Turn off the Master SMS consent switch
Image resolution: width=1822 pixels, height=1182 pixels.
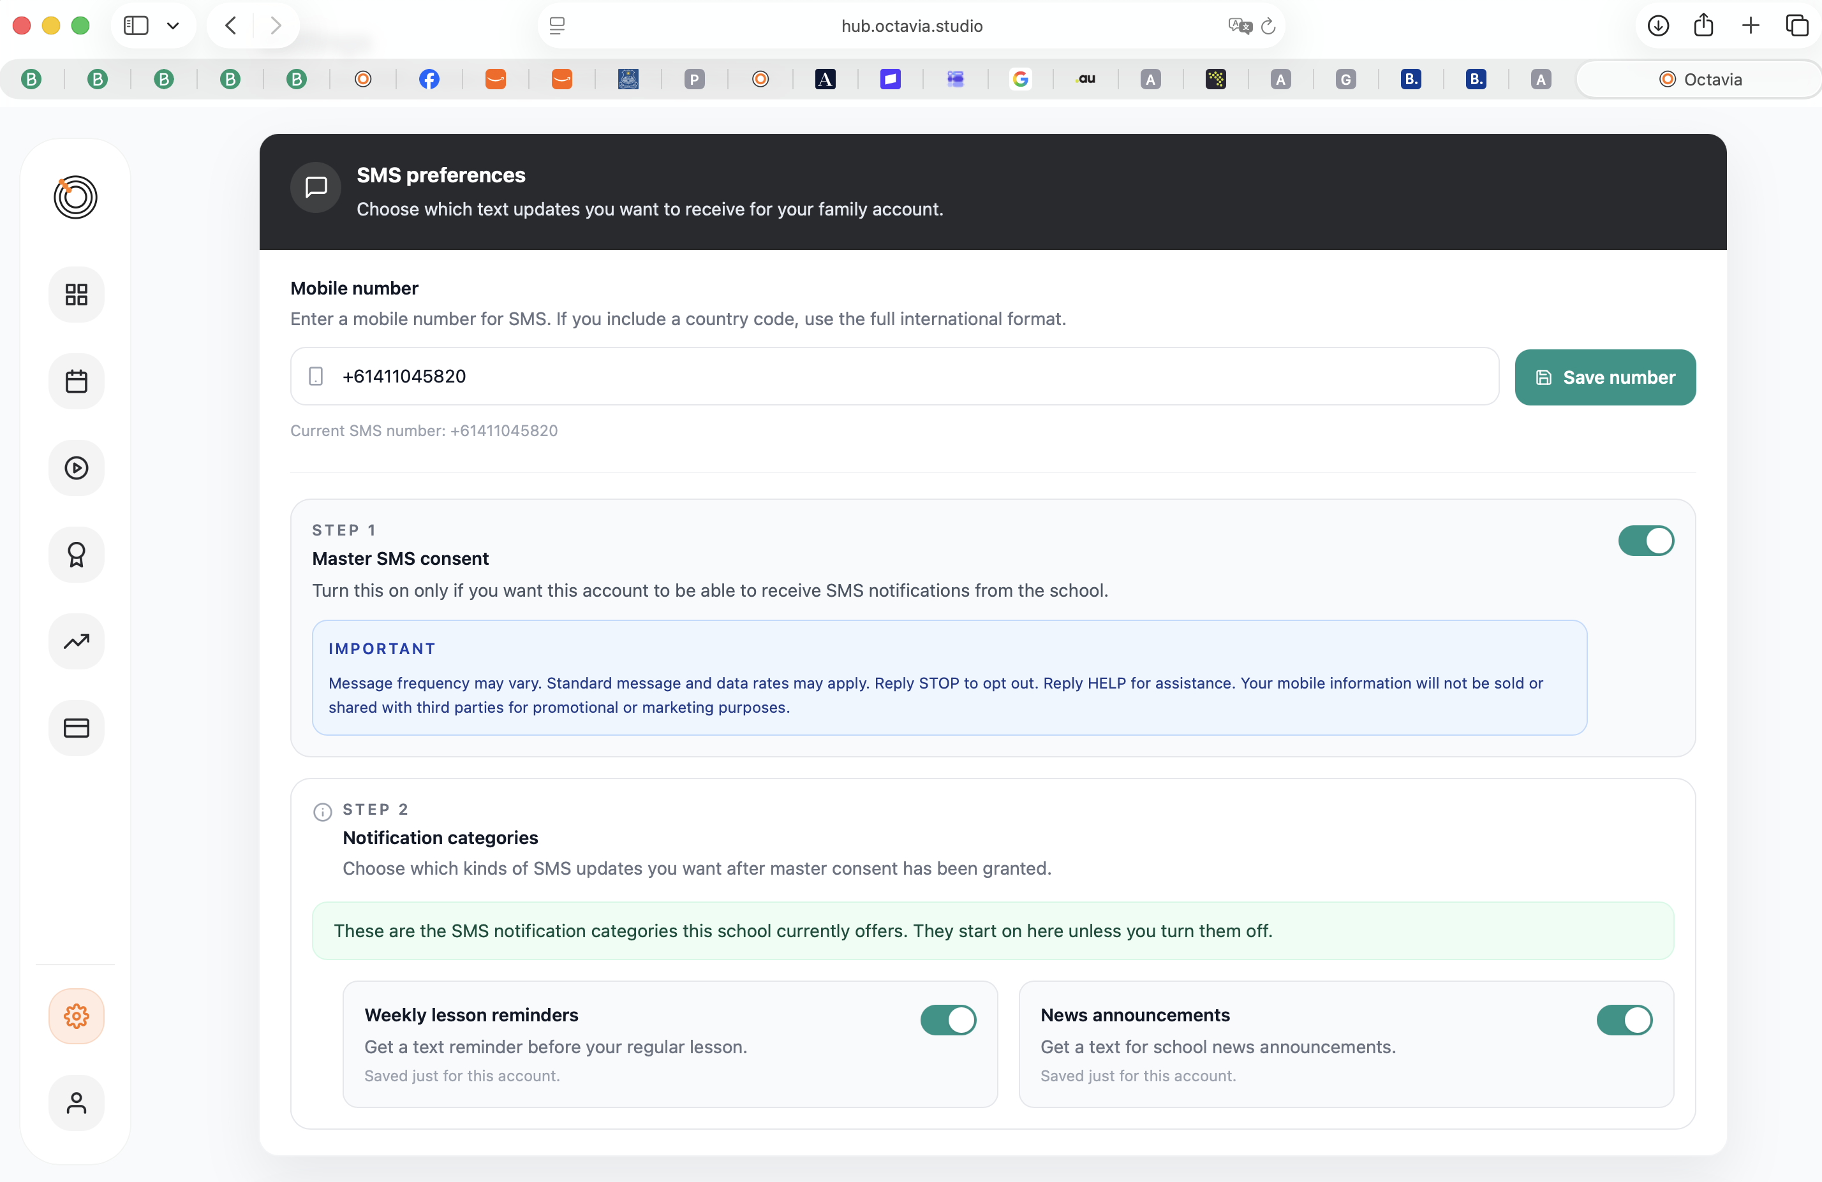pyautogui.click(x=1645, y=541)
